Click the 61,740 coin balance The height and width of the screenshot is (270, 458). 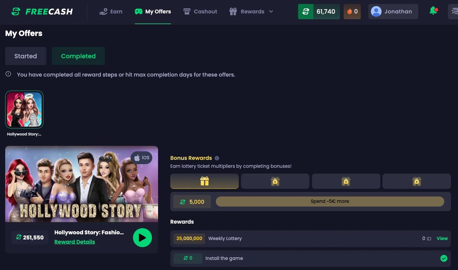pos(319,12)
